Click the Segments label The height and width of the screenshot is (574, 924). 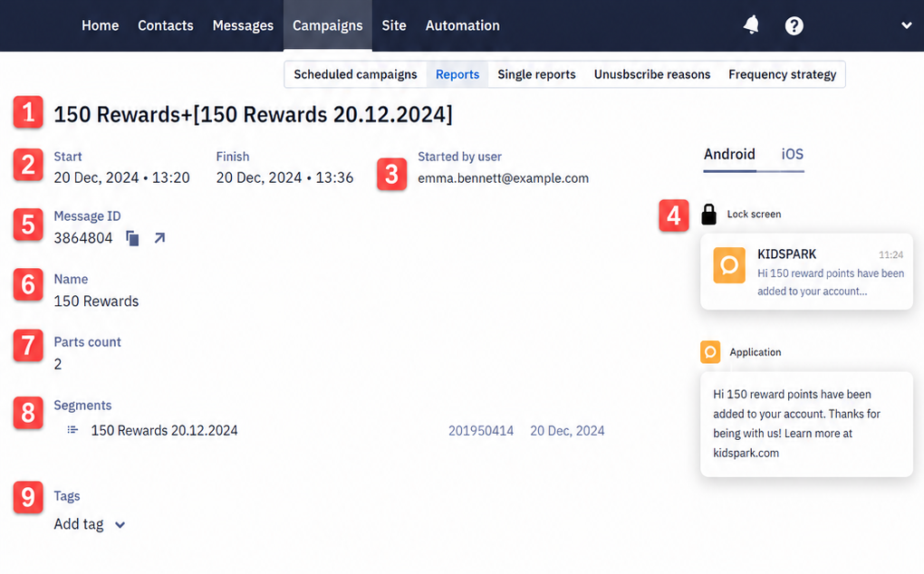click(82, 405)
